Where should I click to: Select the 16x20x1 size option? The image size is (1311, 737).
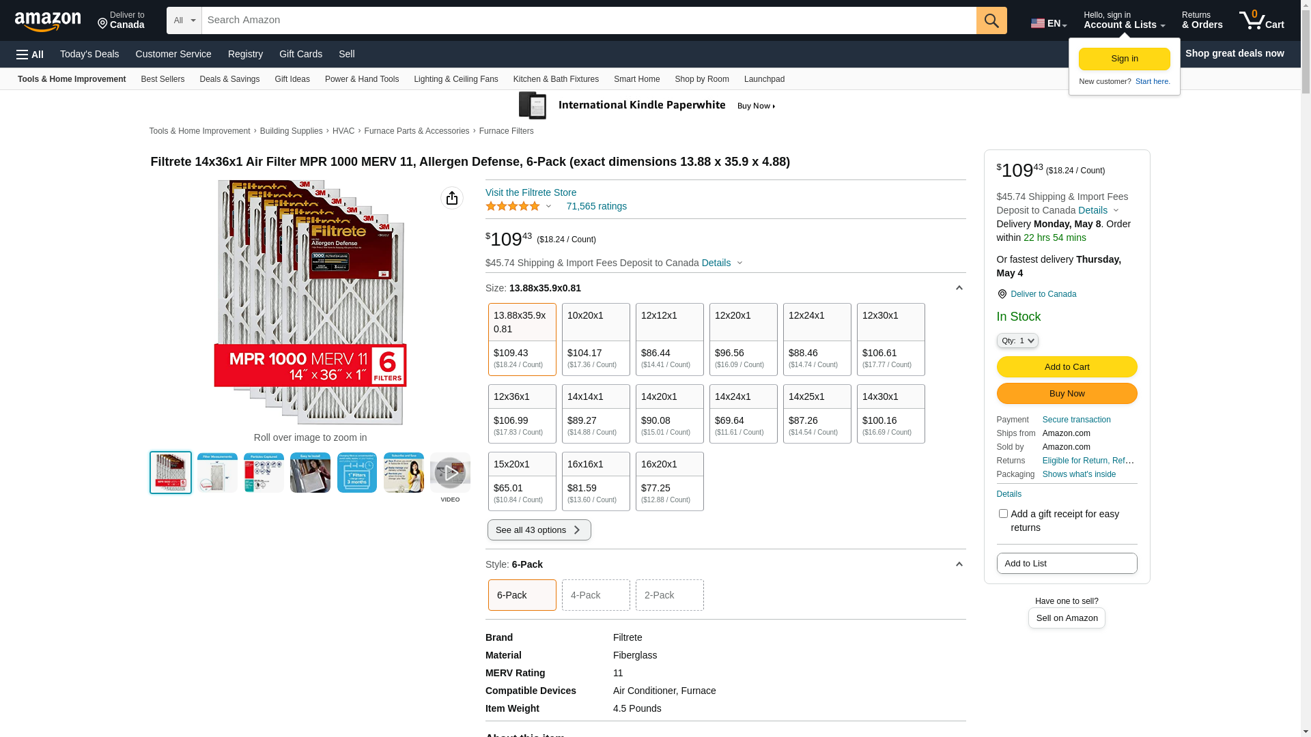[x=669, y=481]
